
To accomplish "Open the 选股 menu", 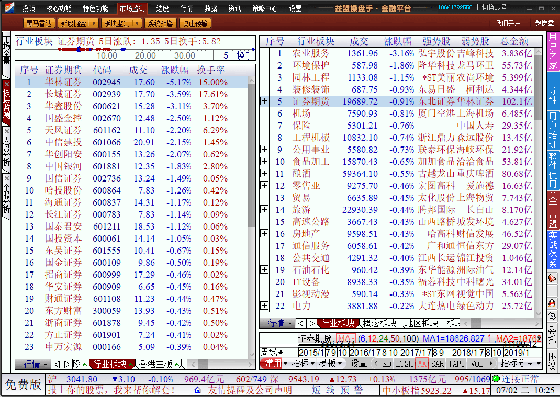I will pyautogui.click(x=162, y=8).
